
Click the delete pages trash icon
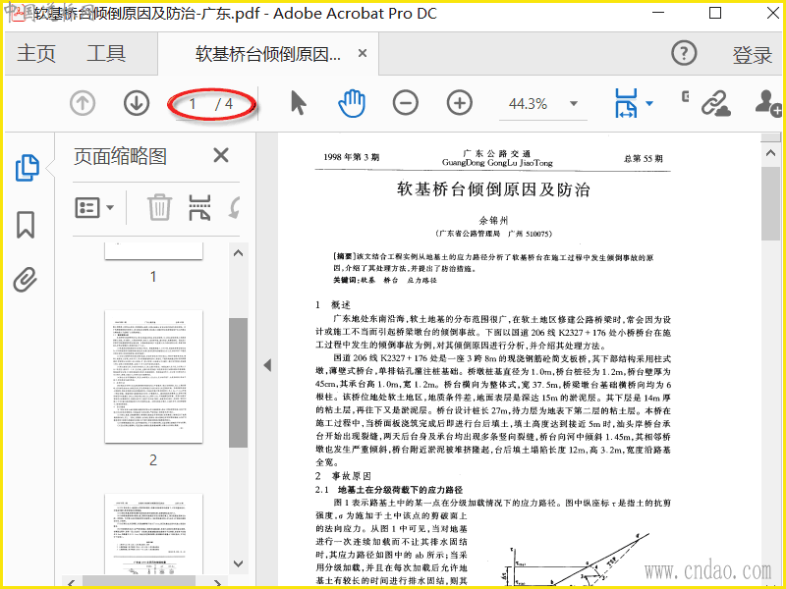click(159, 207)
